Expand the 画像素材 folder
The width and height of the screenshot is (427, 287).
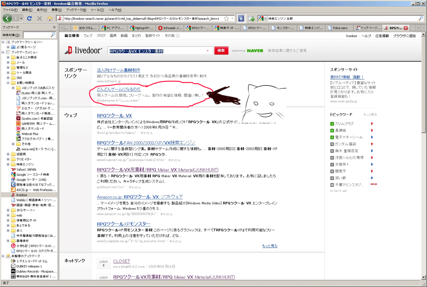(8, 241)
